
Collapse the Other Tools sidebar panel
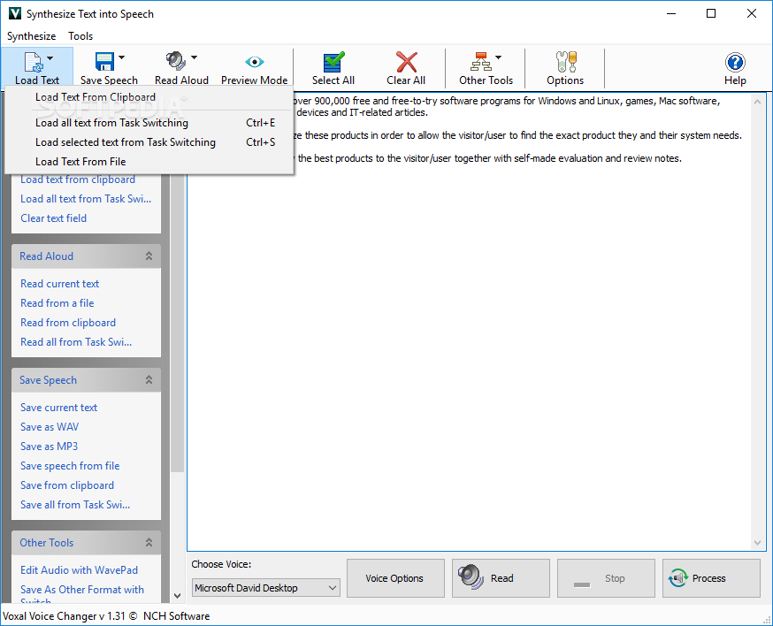[x=149, y=542]
